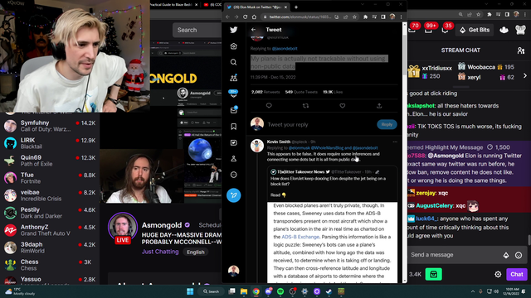This screenshot has width=531, height=298.
Task: Like the tweet with heart icon
Action: point(343,105)
